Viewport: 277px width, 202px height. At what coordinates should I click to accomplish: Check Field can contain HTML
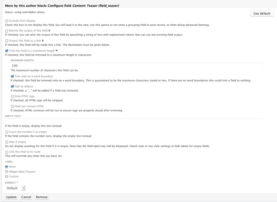pos(12,106)
